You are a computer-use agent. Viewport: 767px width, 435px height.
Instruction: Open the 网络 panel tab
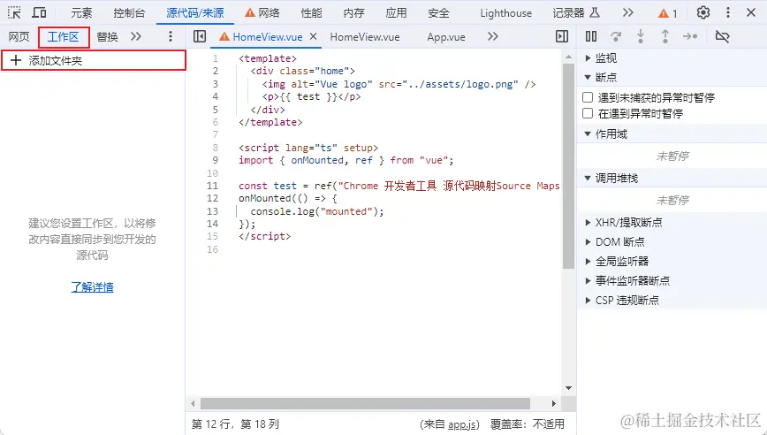[x=262, y=13]
